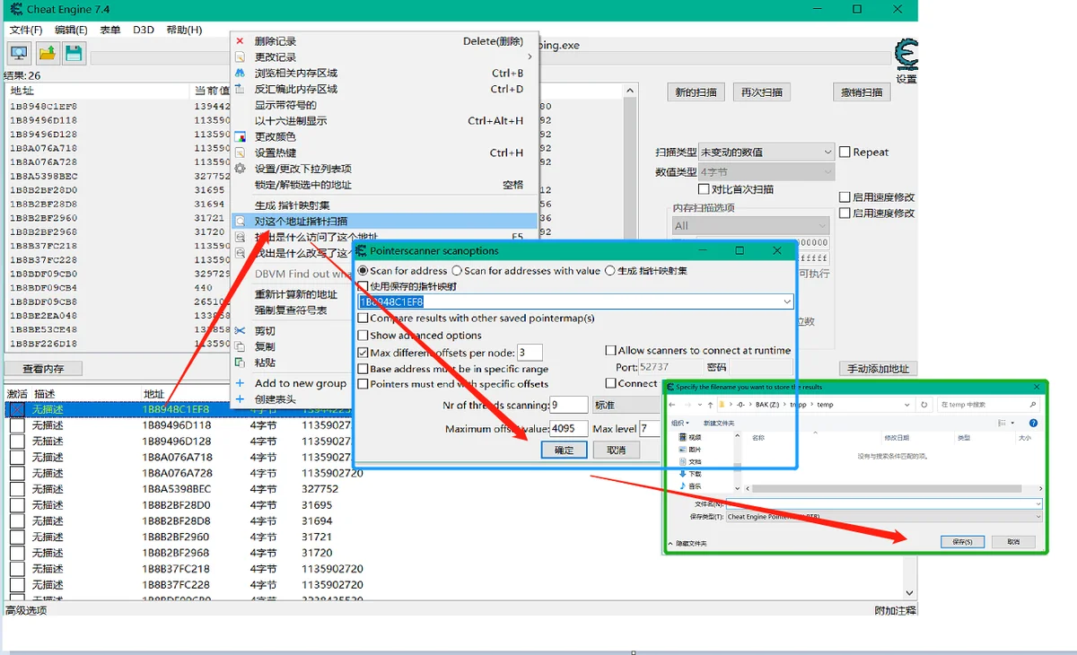Click the 文件名 input field in save dialog
This screenshot has height=655, width=1077.
pyautogui.click(x=884, y=504)
